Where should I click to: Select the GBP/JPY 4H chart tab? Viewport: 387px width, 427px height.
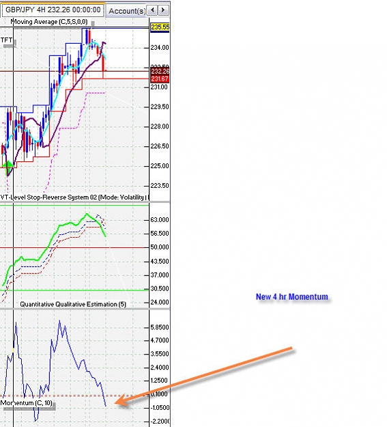point(53,10)
